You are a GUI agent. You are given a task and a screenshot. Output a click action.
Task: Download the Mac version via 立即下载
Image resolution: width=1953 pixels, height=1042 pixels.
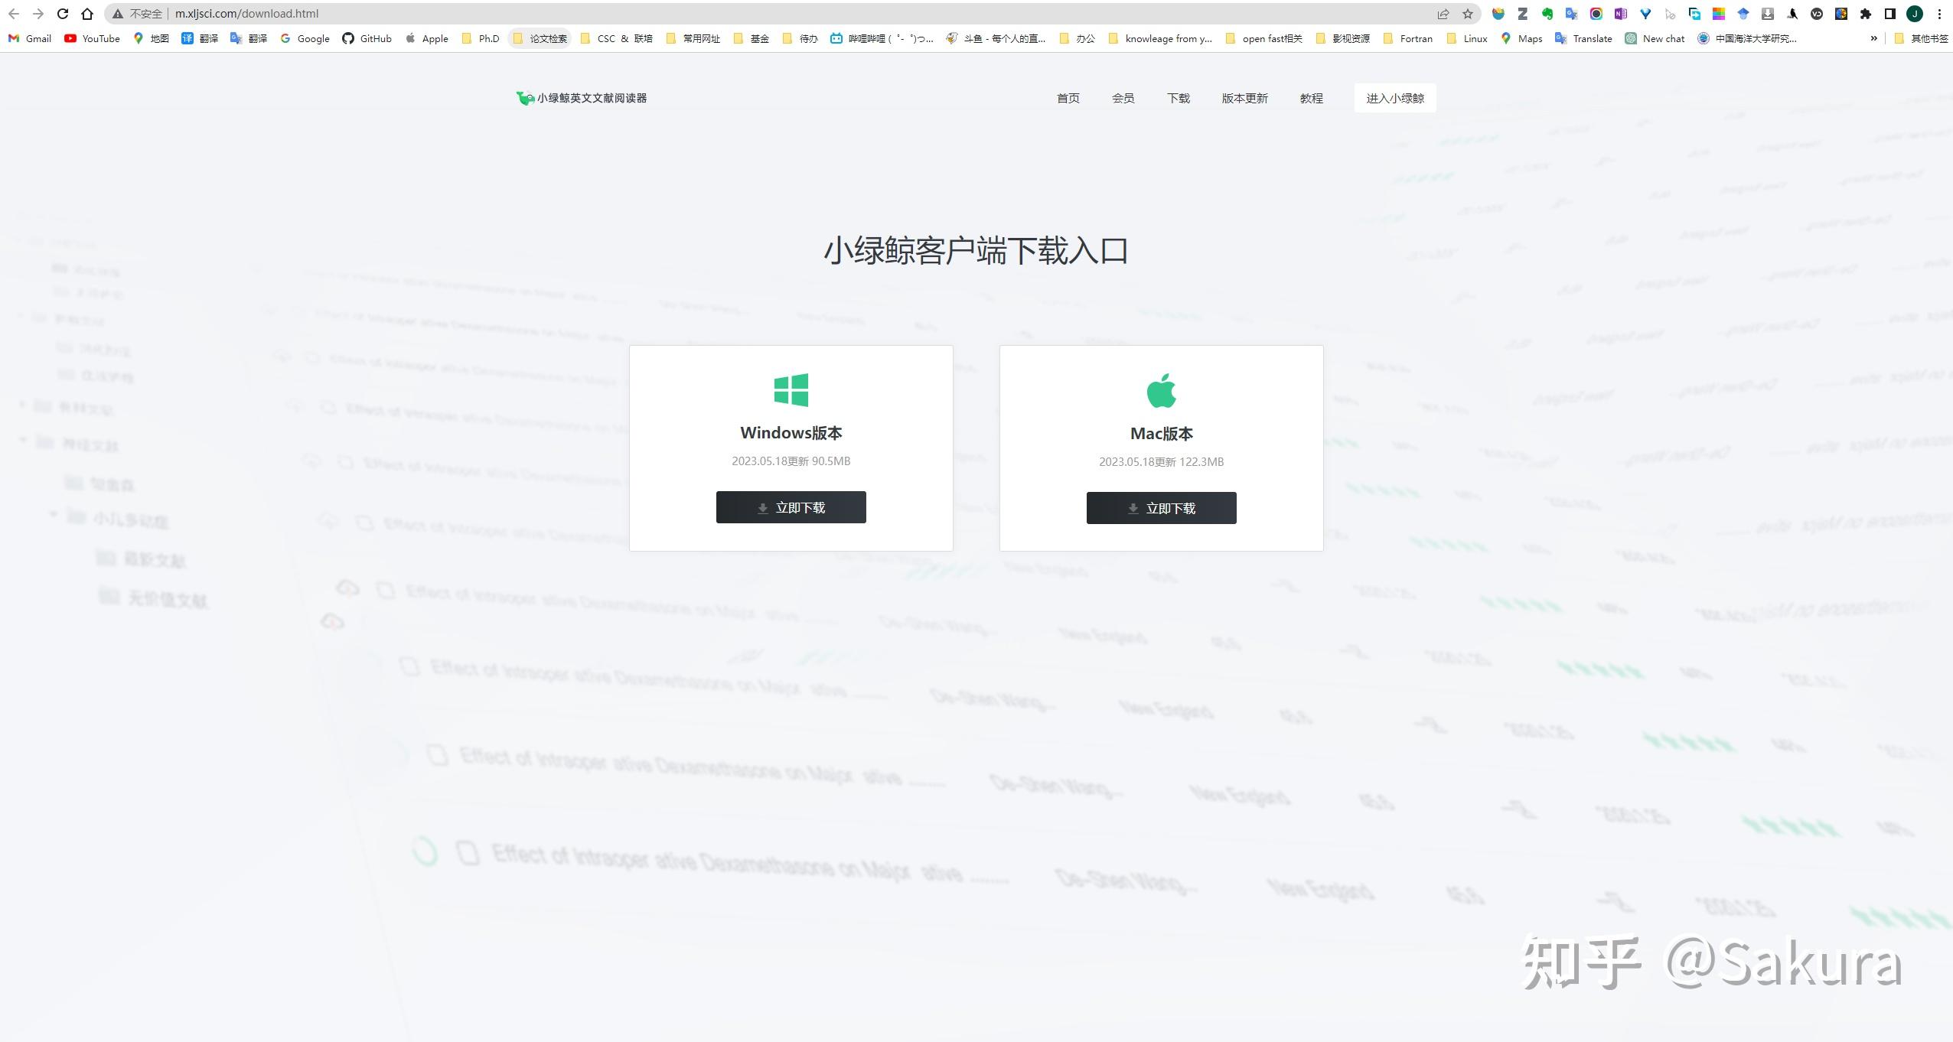(1161, 508)
